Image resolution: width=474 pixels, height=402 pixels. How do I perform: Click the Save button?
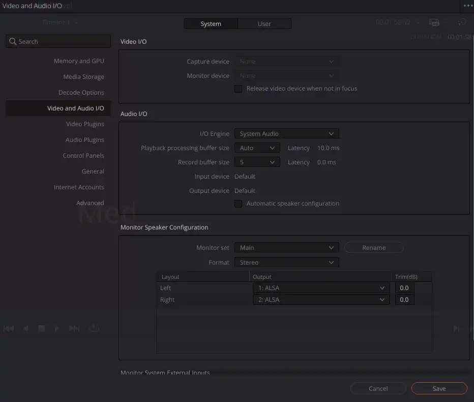439,389
